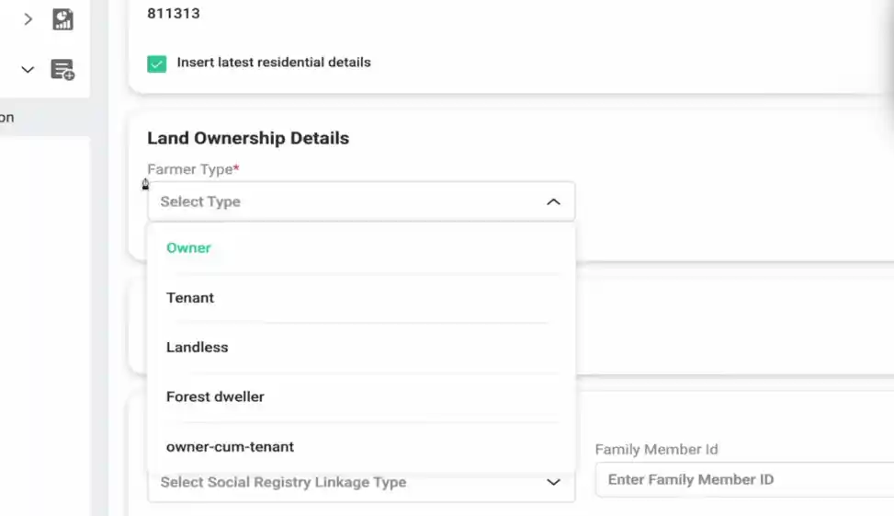Uncheck Insert latest residential details checkbox
The image size is (894, 516).
[157, 63]
